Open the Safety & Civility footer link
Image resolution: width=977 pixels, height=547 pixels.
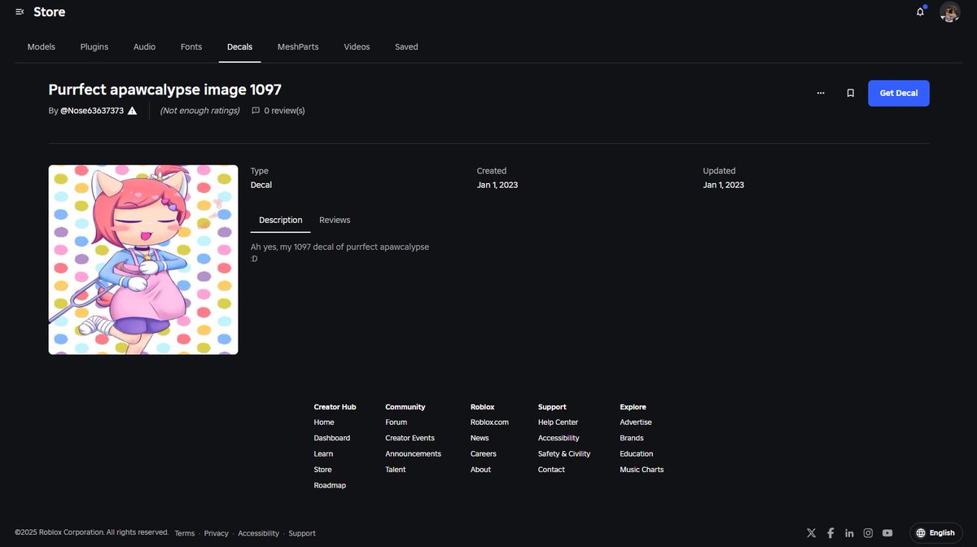(564, 454)
